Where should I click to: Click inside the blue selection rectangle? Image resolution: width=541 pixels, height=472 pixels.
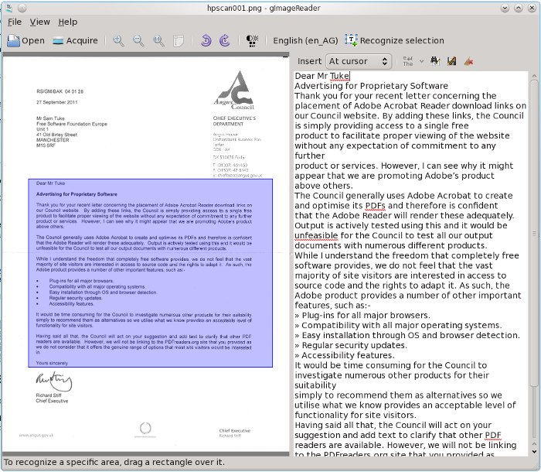(151, 273)
